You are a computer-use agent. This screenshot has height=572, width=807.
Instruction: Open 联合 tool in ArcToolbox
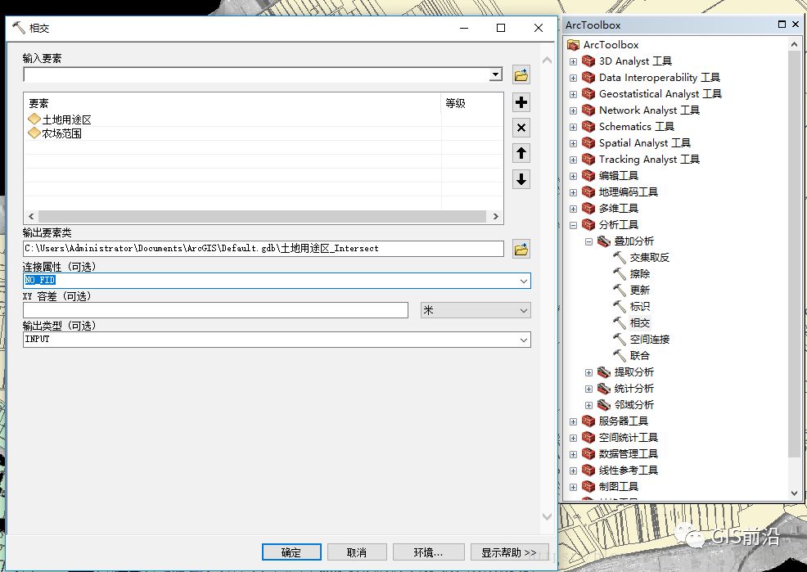click(x=640, y=355)
